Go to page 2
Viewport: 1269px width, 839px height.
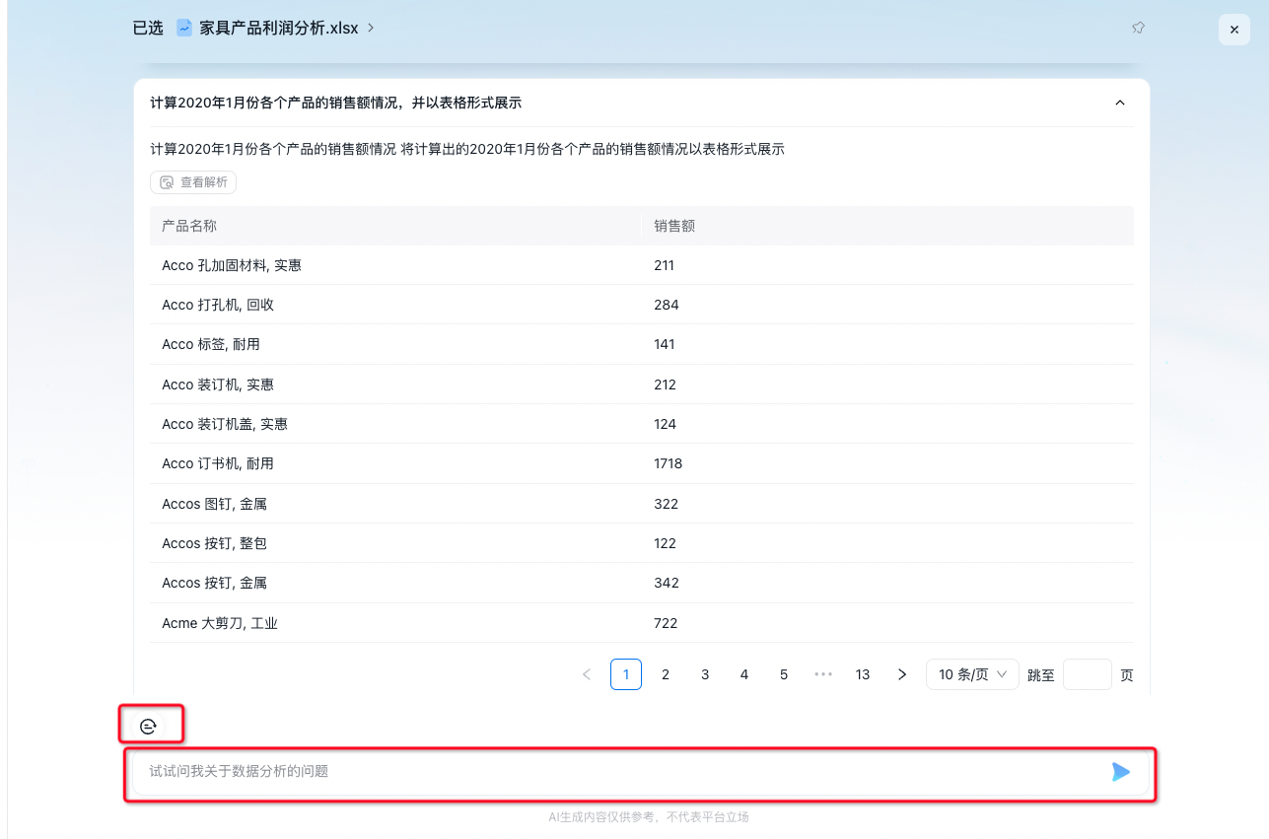coord(666,674)
